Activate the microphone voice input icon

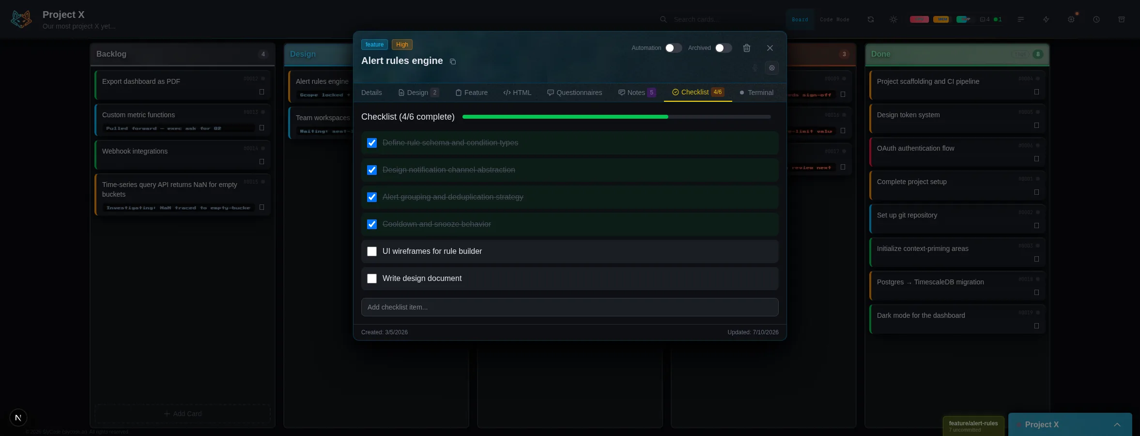click(755, 68)
